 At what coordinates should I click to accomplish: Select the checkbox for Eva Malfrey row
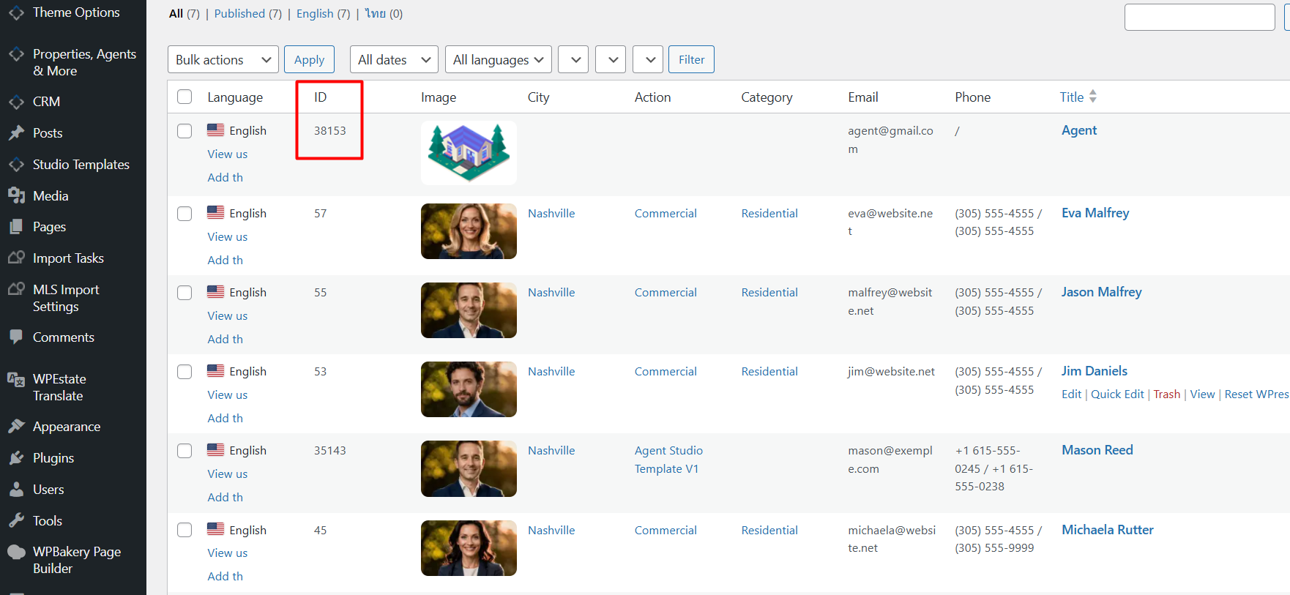point(184,213)
